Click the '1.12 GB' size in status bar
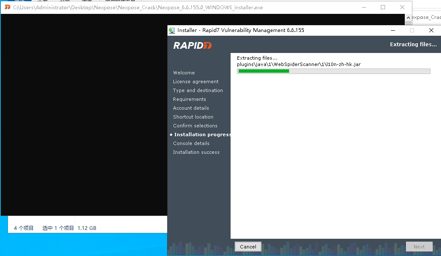 coord(87,228)
